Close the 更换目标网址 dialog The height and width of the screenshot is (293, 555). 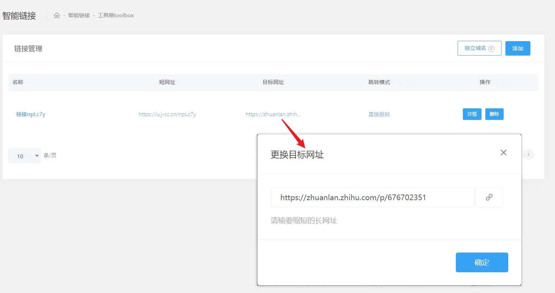pos(503,153)
